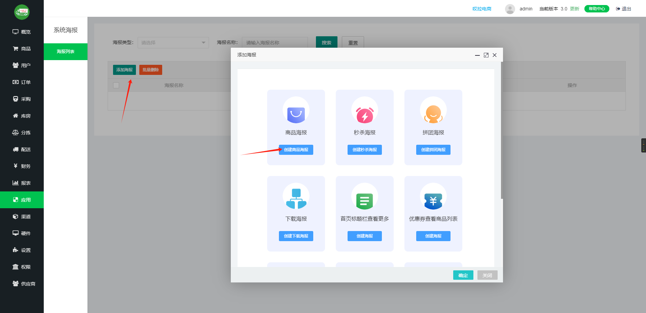Focus the 海报名称 input field
The image size is (646, 313).
[x=275, y=43]
